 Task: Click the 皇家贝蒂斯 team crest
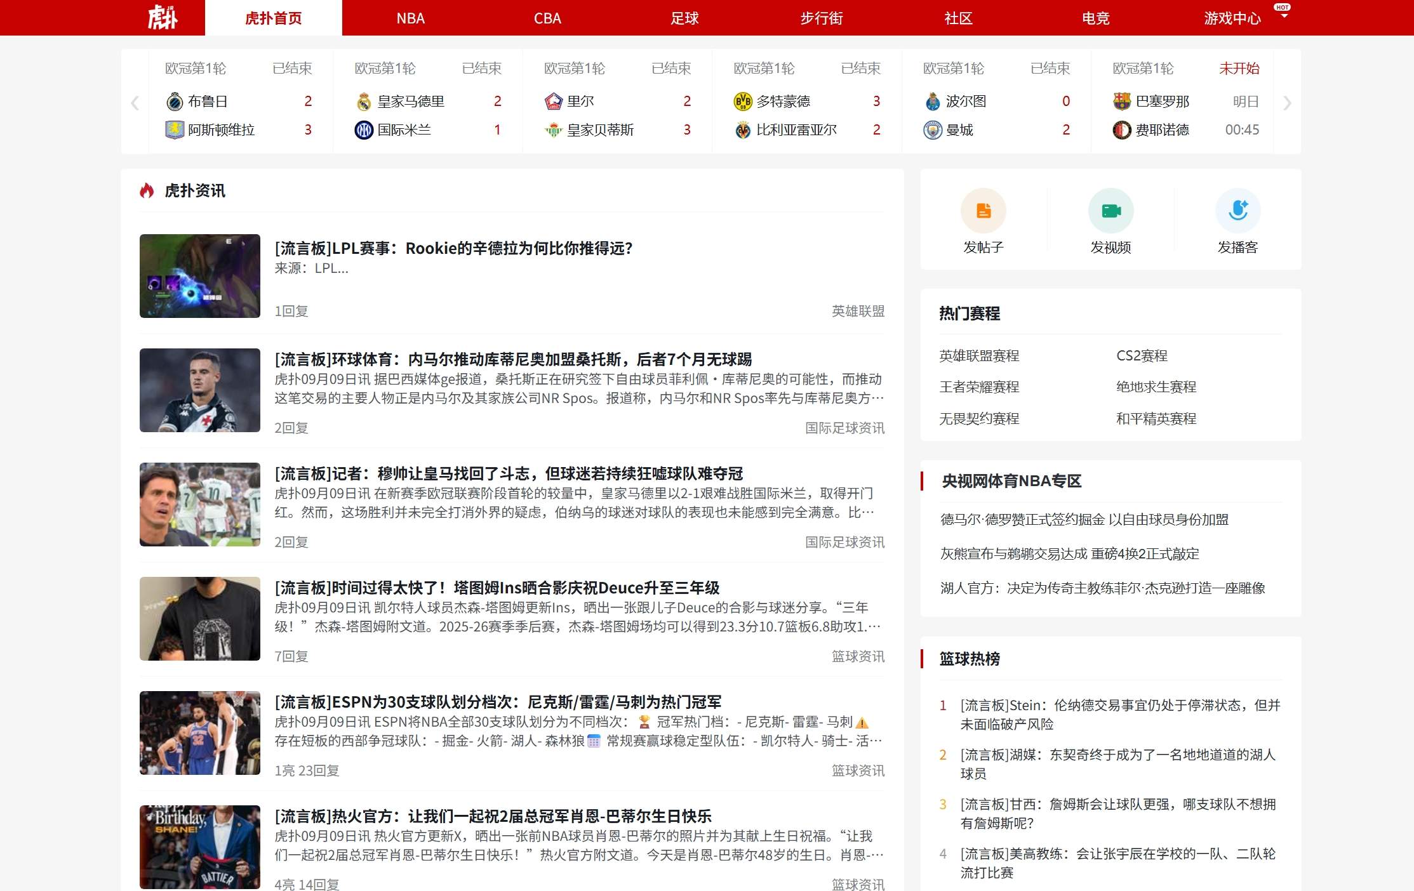pyautogui.click(x=554, y=130)
